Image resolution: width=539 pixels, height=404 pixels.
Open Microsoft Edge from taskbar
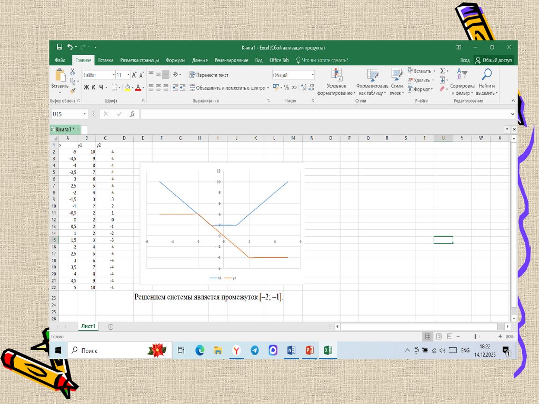click(x=199, y=350)
